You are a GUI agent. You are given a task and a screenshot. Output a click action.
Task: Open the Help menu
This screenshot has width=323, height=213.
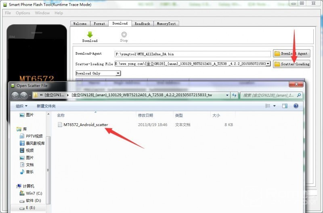pos(59,13)
